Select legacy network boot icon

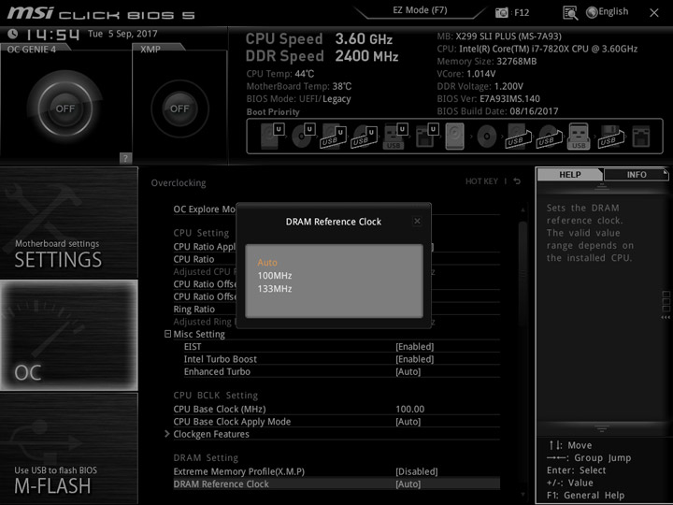pyautogui.click(x=641, y=137)
